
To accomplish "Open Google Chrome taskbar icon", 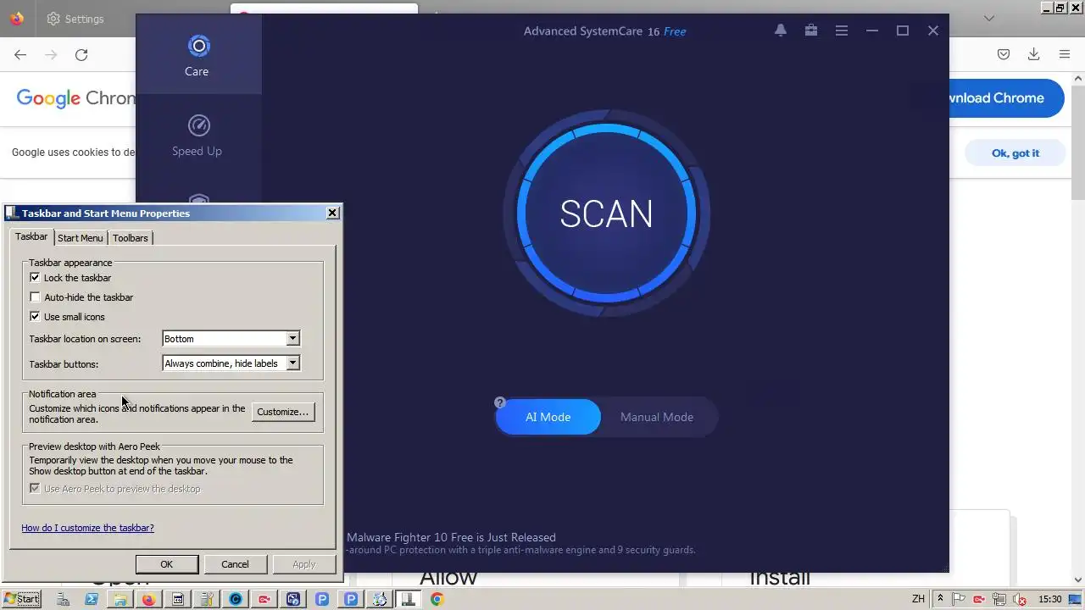I will [x=437, y=599].
